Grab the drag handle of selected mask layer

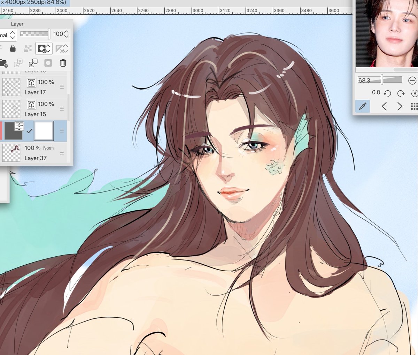pos(62,131)
